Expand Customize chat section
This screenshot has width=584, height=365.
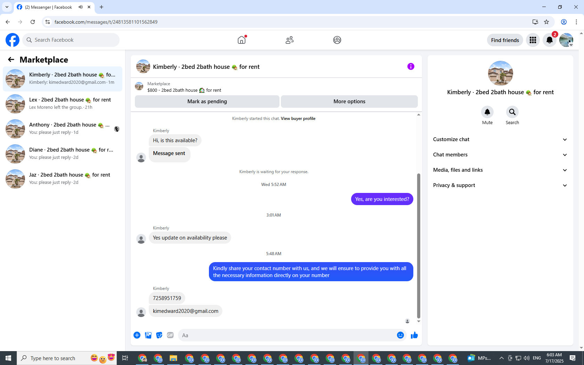pos(500,139)
